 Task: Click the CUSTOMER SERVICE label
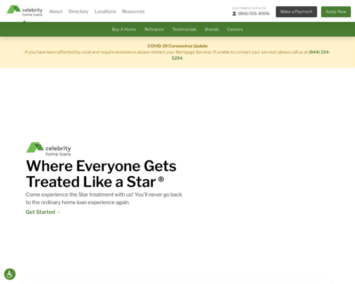249,8
